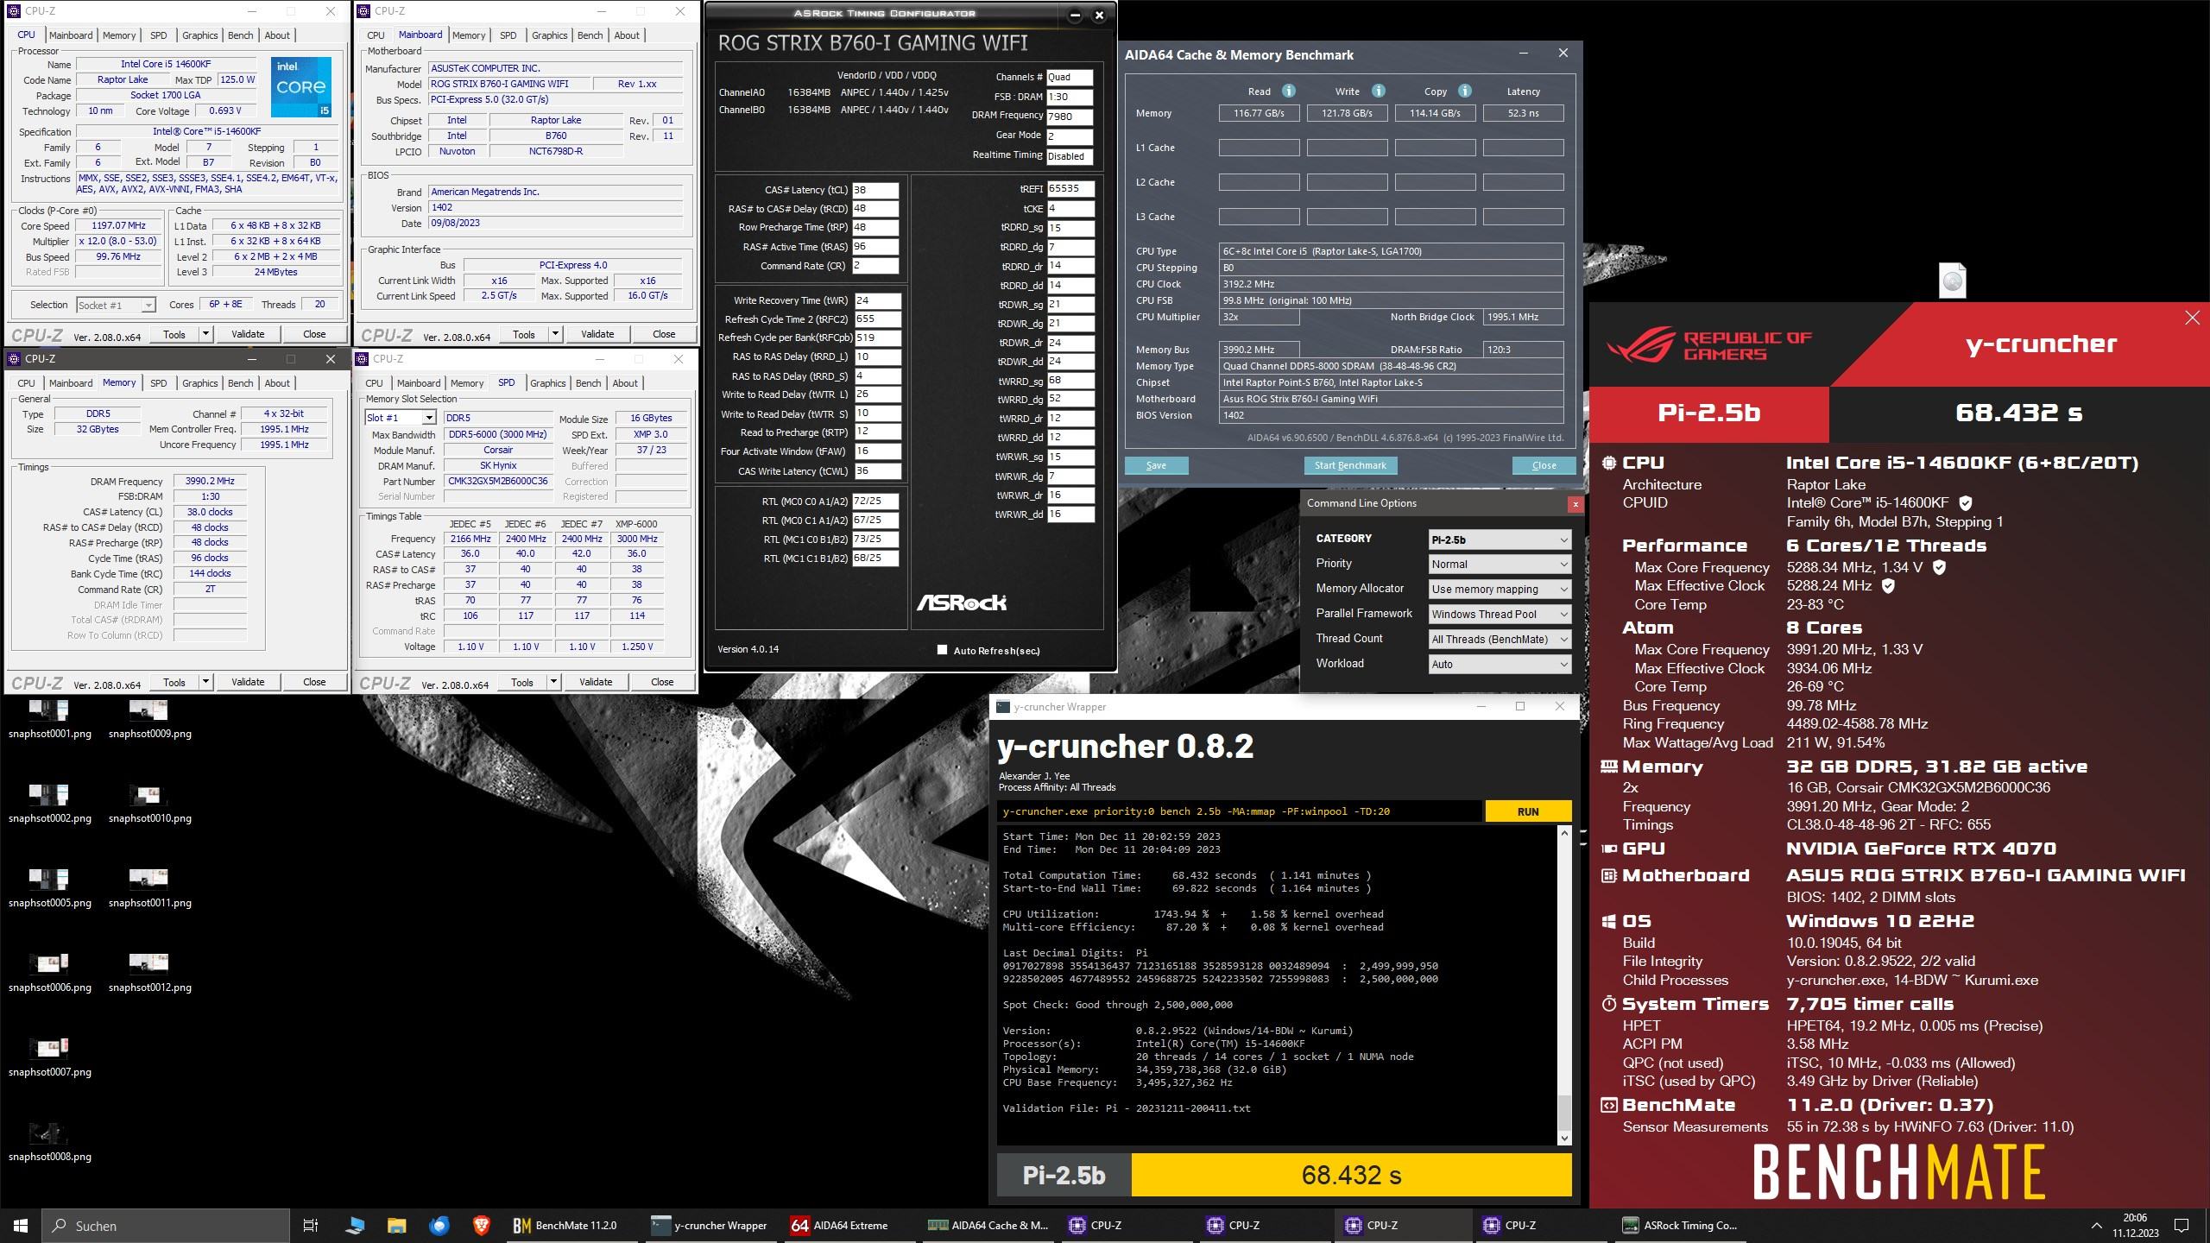Switch to Graphics tab in CPU-Z Mainboard window
The height and width of the screenshot is (1243, 2210).
click(x=549, y=35)
